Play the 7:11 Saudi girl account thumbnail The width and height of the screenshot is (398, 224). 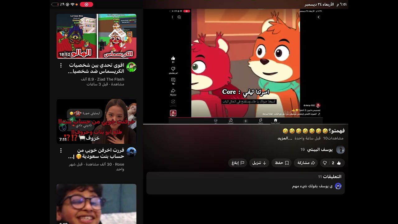[x=96, y=121]
